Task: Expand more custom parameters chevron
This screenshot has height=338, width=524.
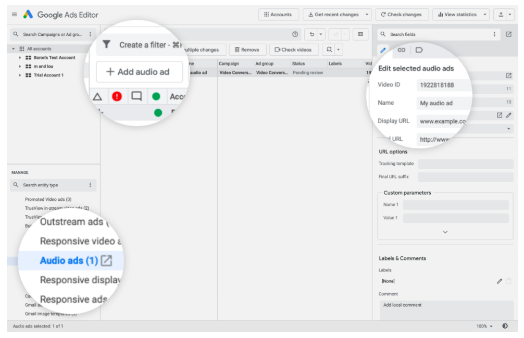Action: [445, 232]
